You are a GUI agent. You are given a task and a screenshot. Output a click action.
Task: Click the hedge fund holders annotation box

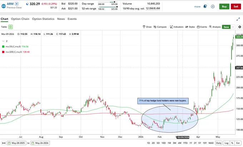pos(163,101)
